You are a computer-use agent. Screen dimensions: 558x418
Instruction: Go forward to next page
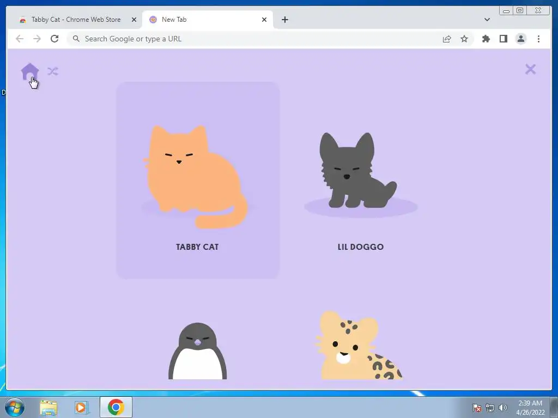(37, 39)
